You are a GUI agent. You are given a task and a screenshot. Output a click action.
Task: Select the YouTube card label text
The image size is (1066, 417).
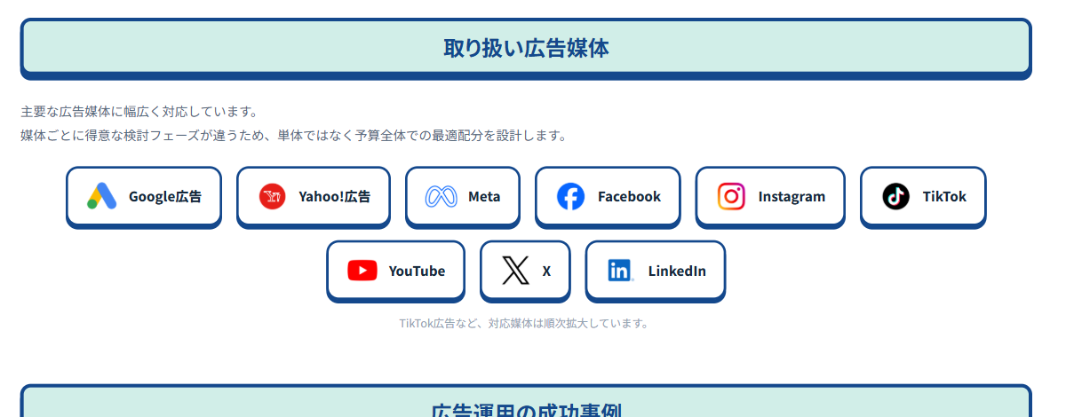pos(417,271)
